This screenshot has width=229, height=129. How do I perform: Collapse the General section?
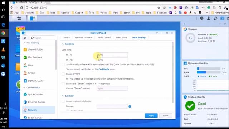(x=63, y=44)
